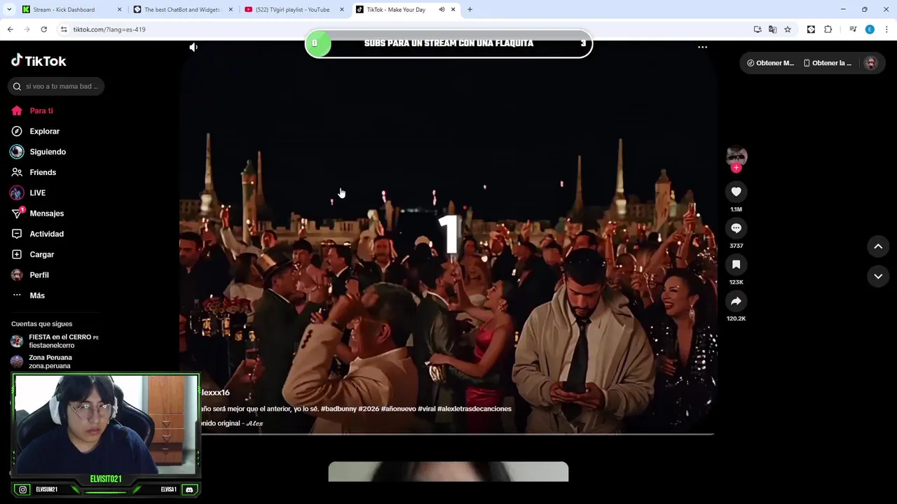
Task: Click the address bar URL
Action: (109, 29)
